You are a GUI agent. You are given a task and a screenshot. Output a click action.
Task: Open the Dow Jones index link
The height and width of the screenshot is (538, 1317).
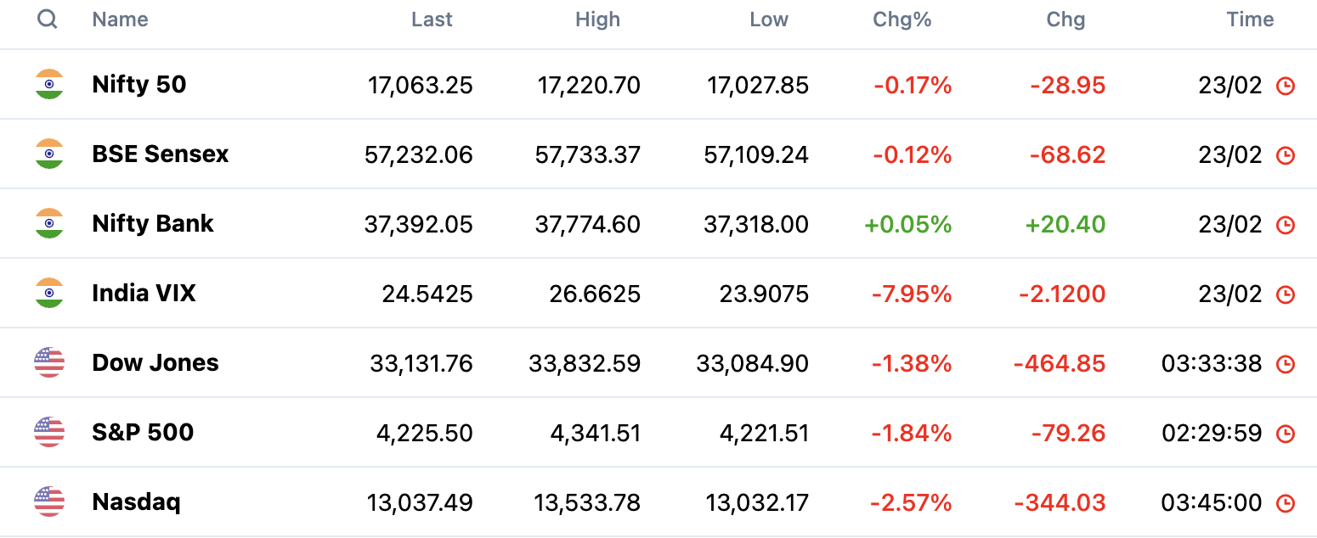coord(155,362)
